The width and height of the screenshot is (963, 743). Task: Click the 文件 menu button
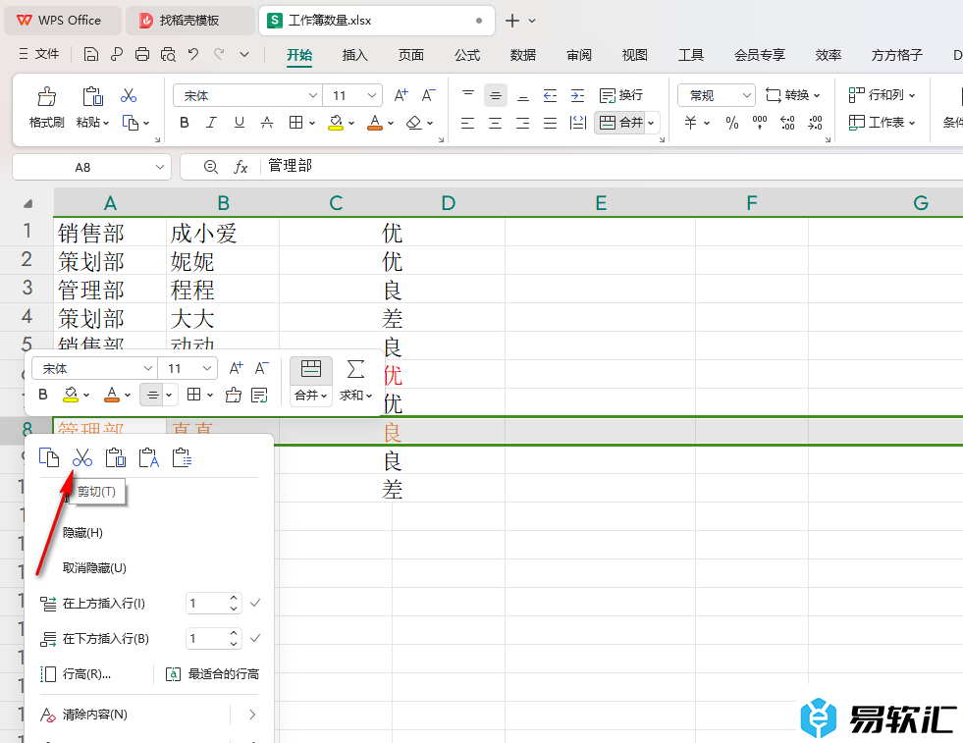click(39, 55)
